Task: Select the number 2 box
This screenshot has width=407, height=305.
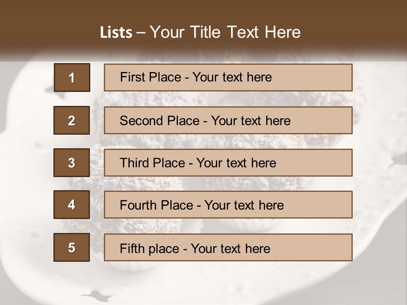Action: [72, 120]
